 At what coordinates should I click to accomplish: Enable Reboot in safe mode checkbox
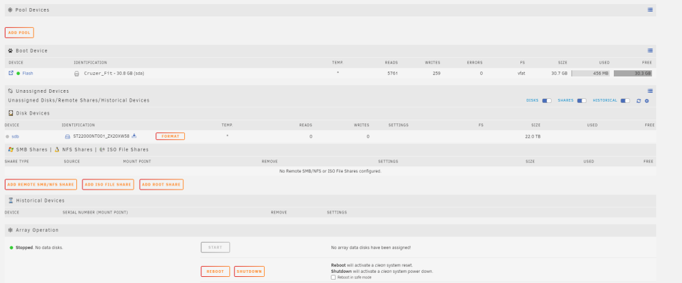point(333,277)
